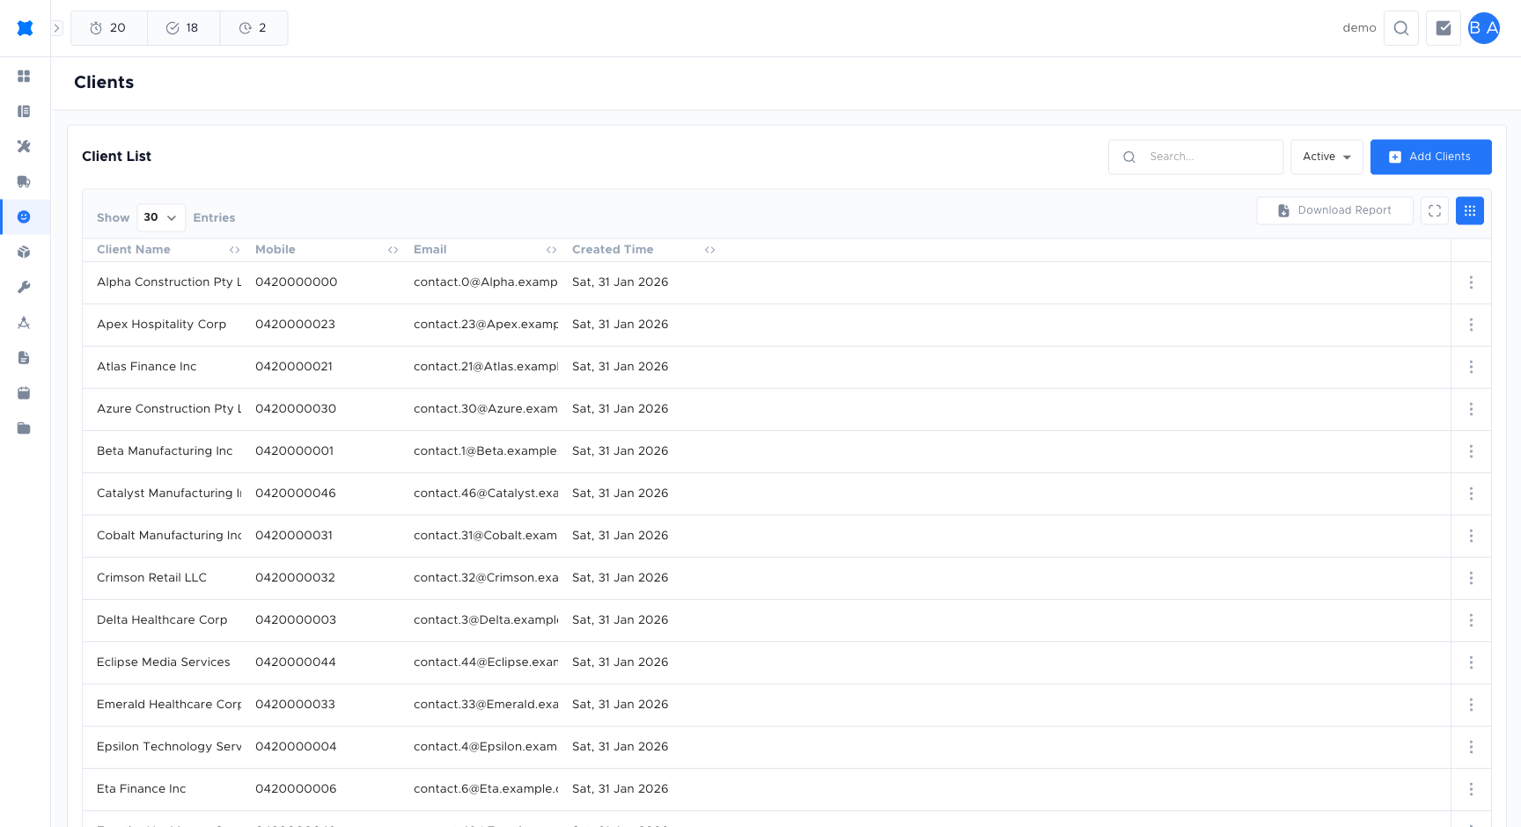
Task: Select Delta Healthcare Corp client name
Action: (x=162, y=620)
